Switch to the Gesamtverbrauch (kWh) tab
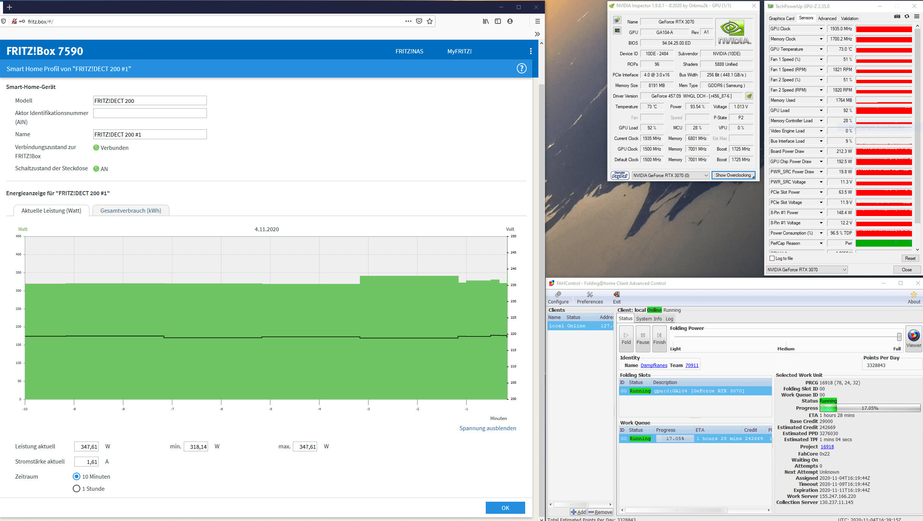Image resolution: width=923 pixels, height=521 pixels. pyautogui.click(x=131, y=211)
